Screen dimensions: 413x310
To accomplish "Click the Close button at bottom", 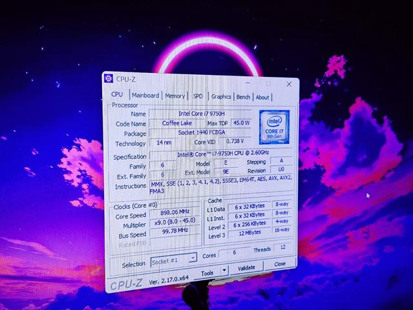I will 280,263.
